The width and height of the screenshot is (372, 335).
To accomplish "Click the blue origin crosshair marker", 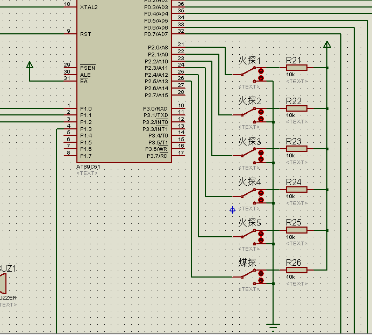I will 232,210.
